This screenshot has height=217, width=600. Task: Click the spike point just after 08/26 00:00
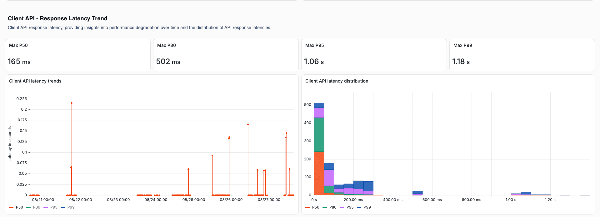[248, 124]
